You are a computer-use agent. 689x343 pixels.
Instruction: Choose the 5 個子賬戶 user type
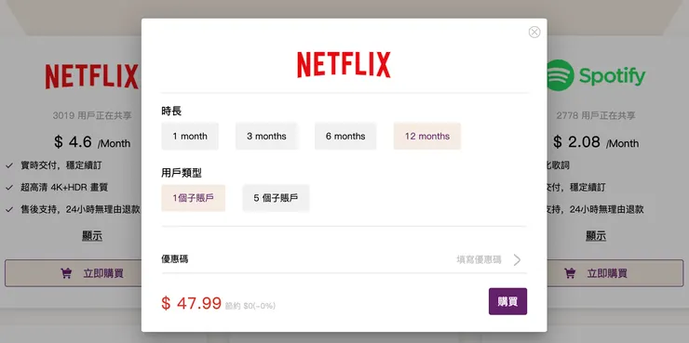[276, 198]
